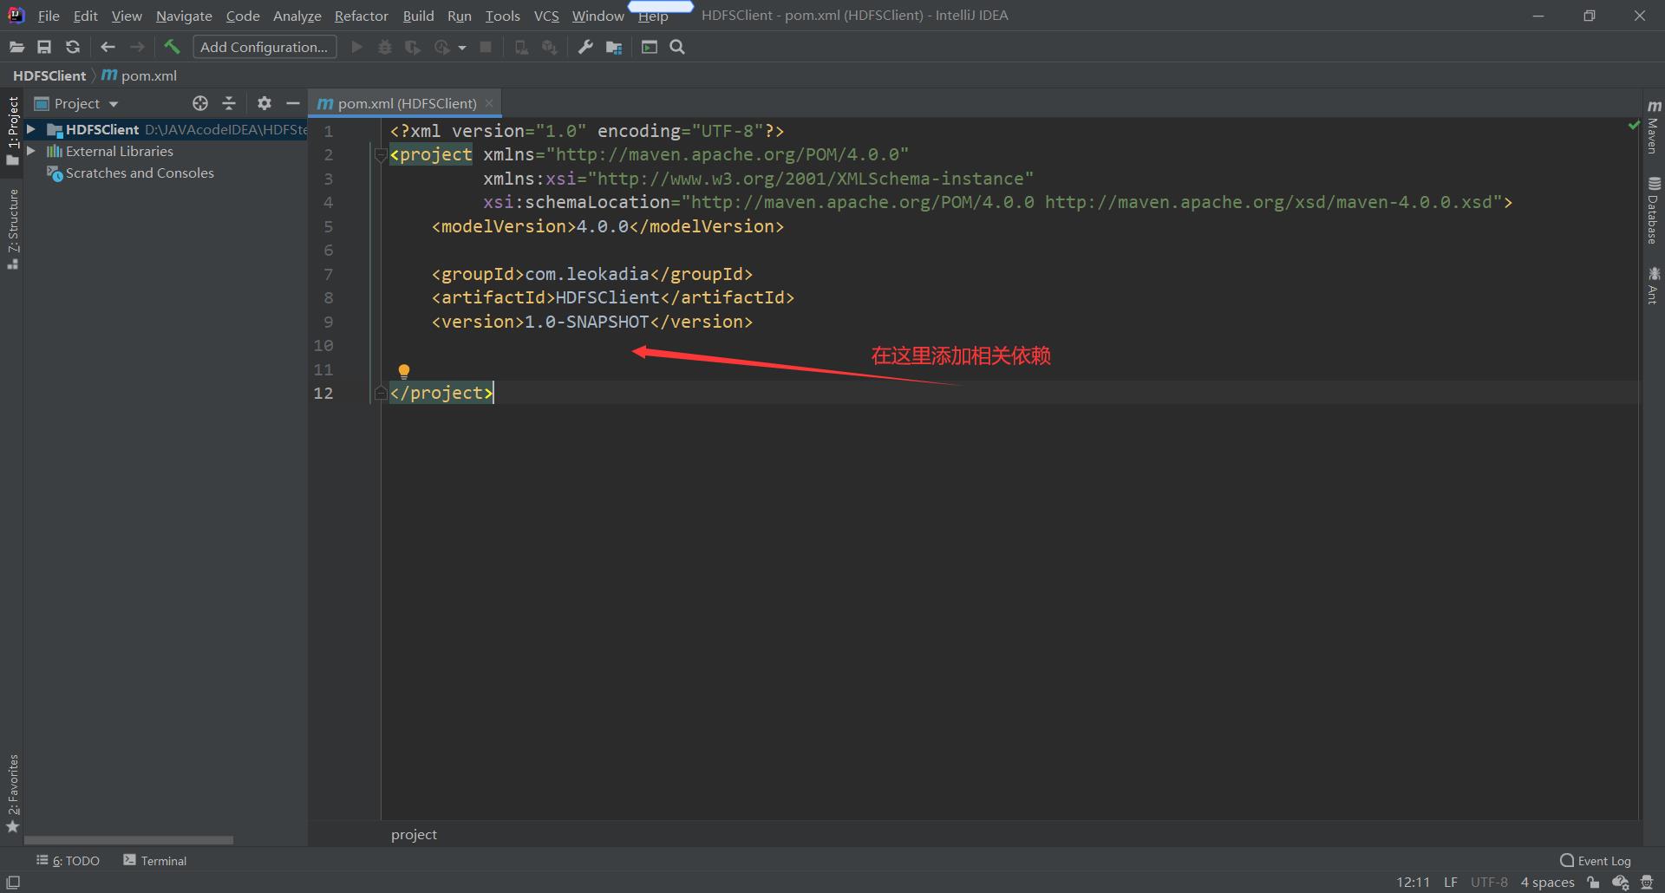Click the Debug bug icon

coord(385,48)
